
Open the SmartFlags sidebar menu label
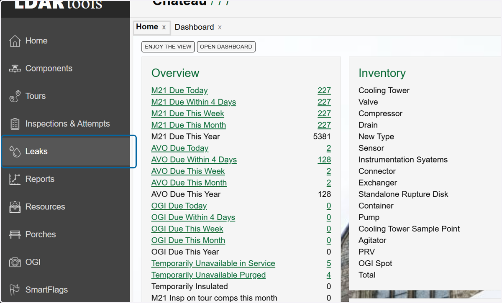pos(46,290)
